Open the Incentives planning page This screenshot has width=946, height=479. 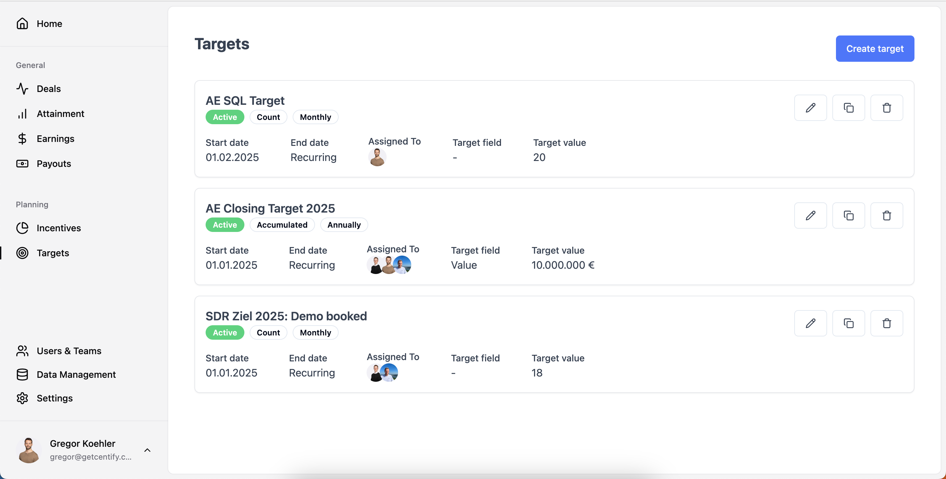[58, 228]
